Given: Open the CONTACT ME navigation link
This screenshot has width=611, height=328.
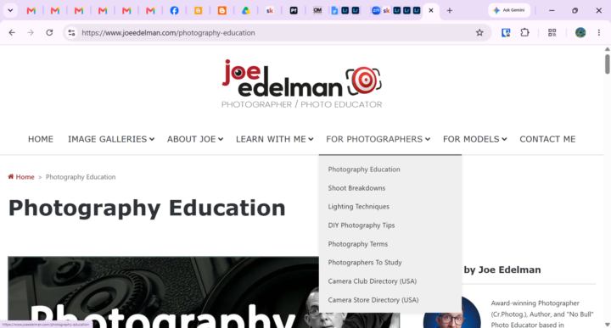Looking at the screenshot, I should click(x=547, y=139).
